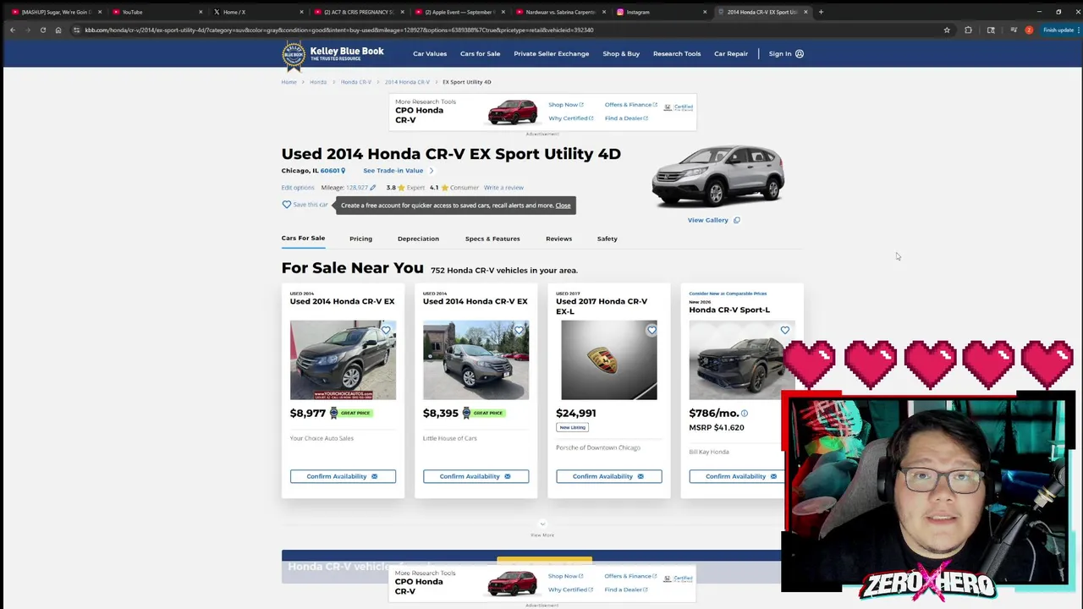Image resolution: width=1083 pixels, height=609 pixels.
Task: Confirm Availability for $24,991 CR-V EX-L
Action: point(608,476)
